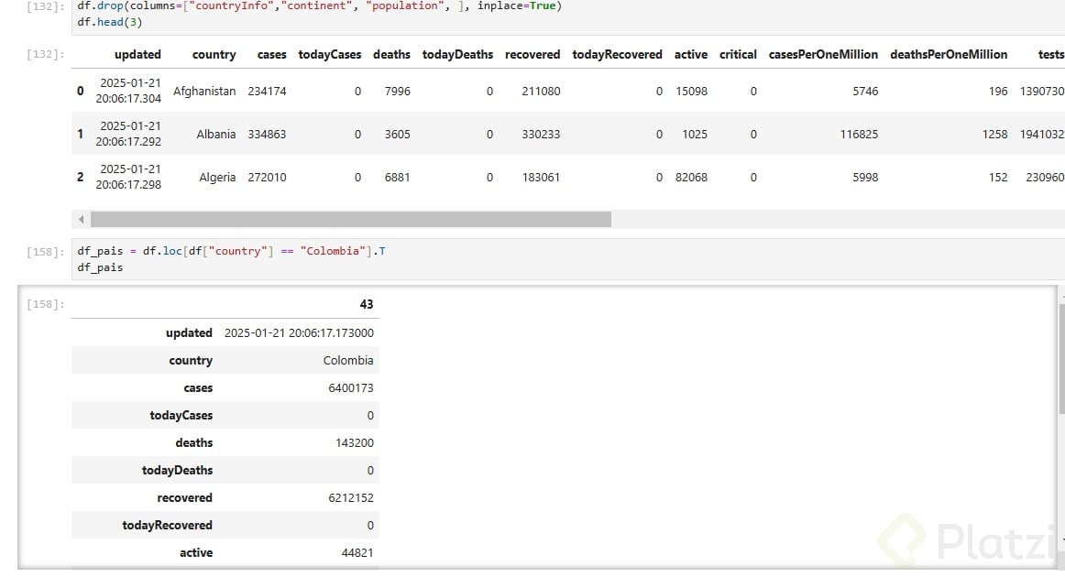Image resolution: width=1065 pixels, height=577 pixels.
Task: Click cases value 272010
Action: point(267,177)
